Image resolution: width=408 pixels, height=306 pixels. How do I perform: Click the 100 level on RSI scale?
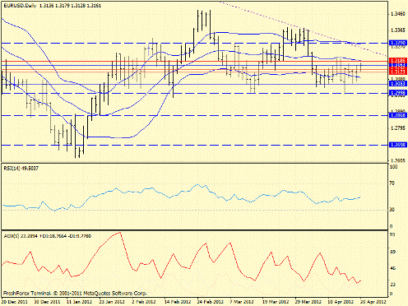(394, 167)
